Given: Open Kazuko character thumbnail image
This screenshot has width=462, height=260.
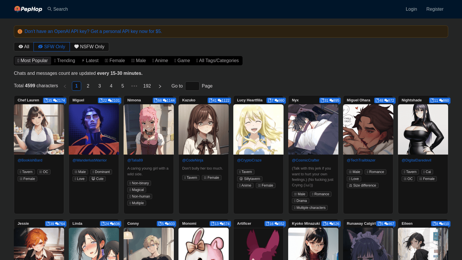Looking at the screenshot, I should 204,129.
